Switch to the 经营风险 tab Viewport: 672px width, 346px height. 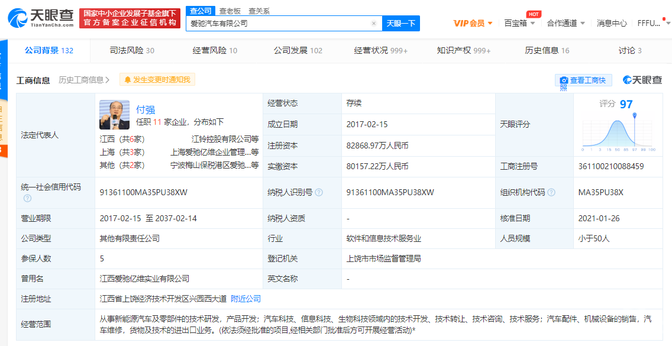pos(215,51)
